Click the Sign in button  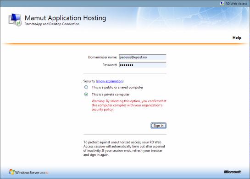tap(158, 126)
